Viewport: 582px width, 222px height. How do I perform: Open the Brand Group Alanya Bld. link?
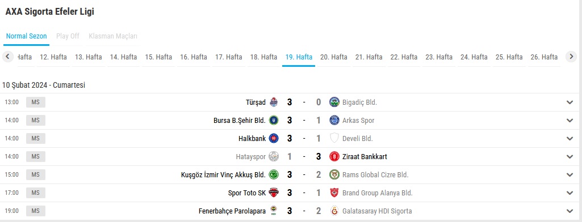(x=378, y=193)
